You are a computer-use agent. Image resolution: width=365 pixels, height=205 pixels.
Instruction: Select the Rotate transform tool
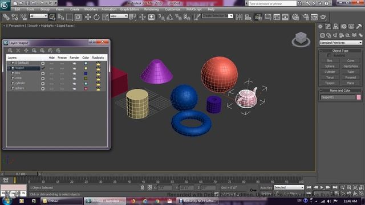pyautogui.click(x=96, y=17)
